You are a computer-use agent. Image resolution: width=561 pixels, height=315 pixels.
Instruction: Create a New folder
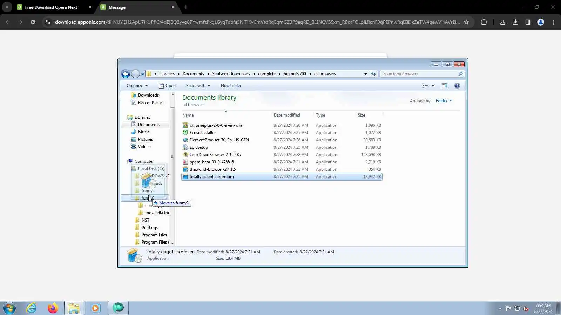[x=231, y=86]
